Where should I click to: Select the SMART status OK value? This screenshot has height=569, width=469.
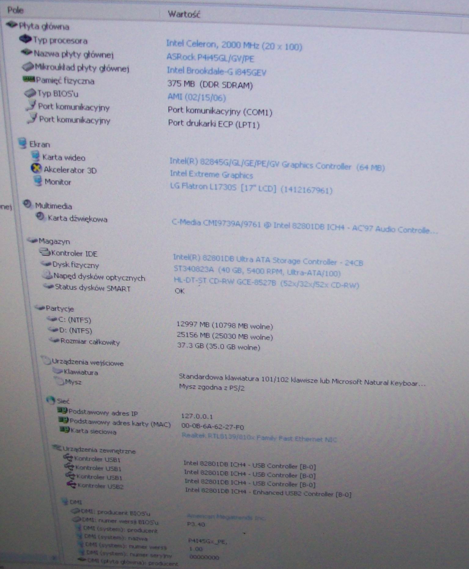click(x=180, y=291)
